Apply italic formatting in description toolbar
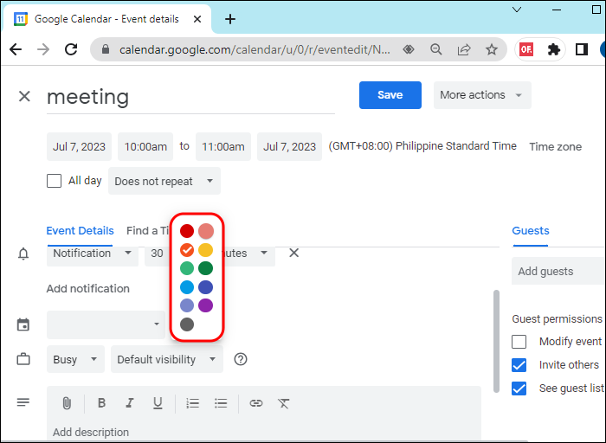606x443 pixels. pos(130,403)
